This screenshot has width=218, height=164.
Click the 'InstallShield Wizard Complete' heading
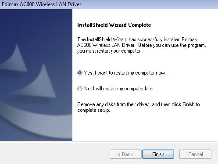click(x=114, y=25)
